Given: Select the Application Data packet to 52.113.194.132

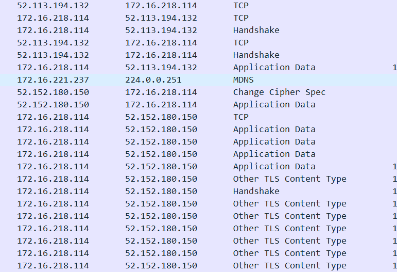Looking at the screenshot, I should (199, 68).
